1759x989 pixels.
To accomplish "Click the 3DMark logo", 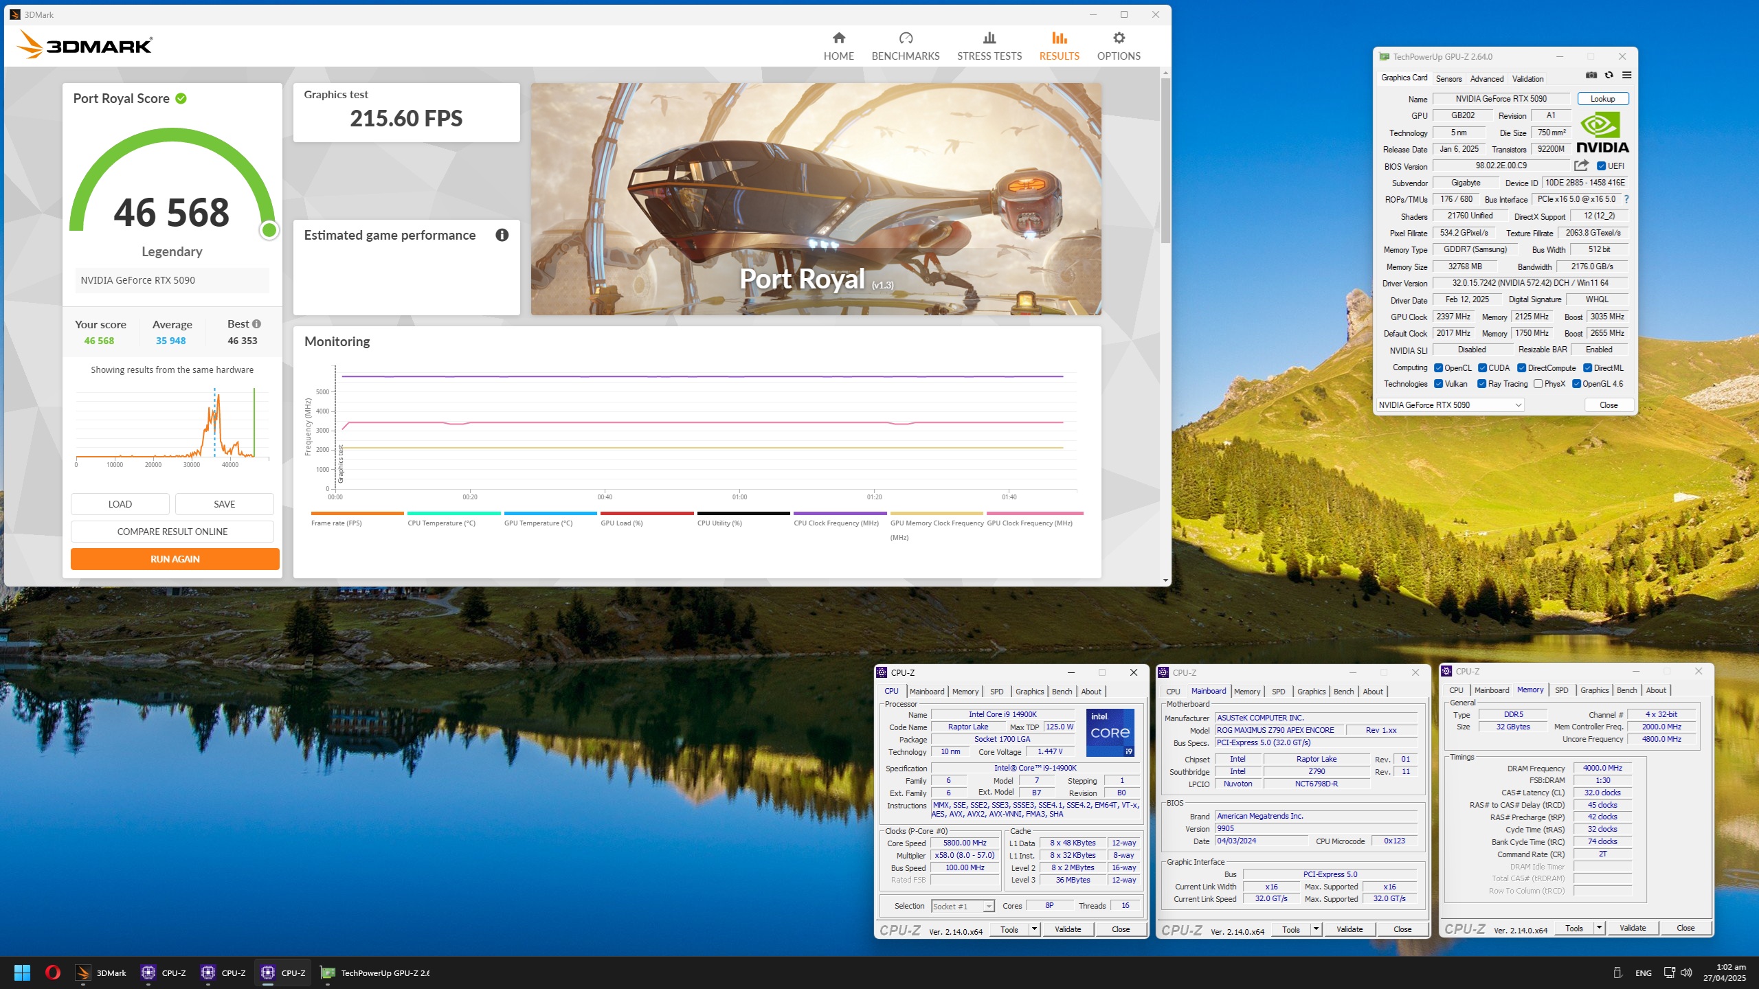I will tap(84, 45).
